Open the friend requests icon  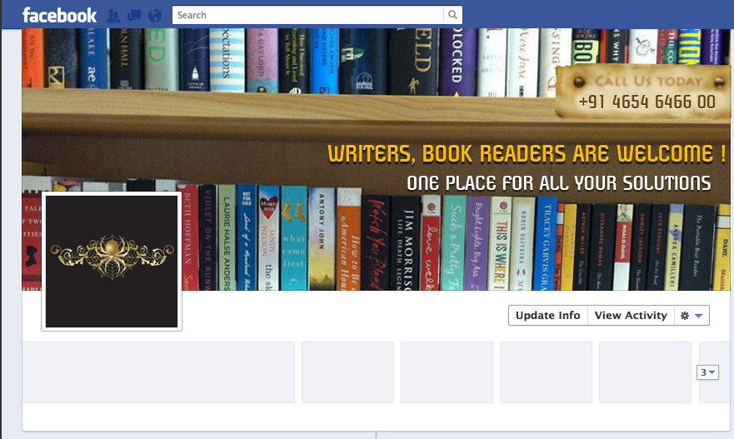coord(112,16)
